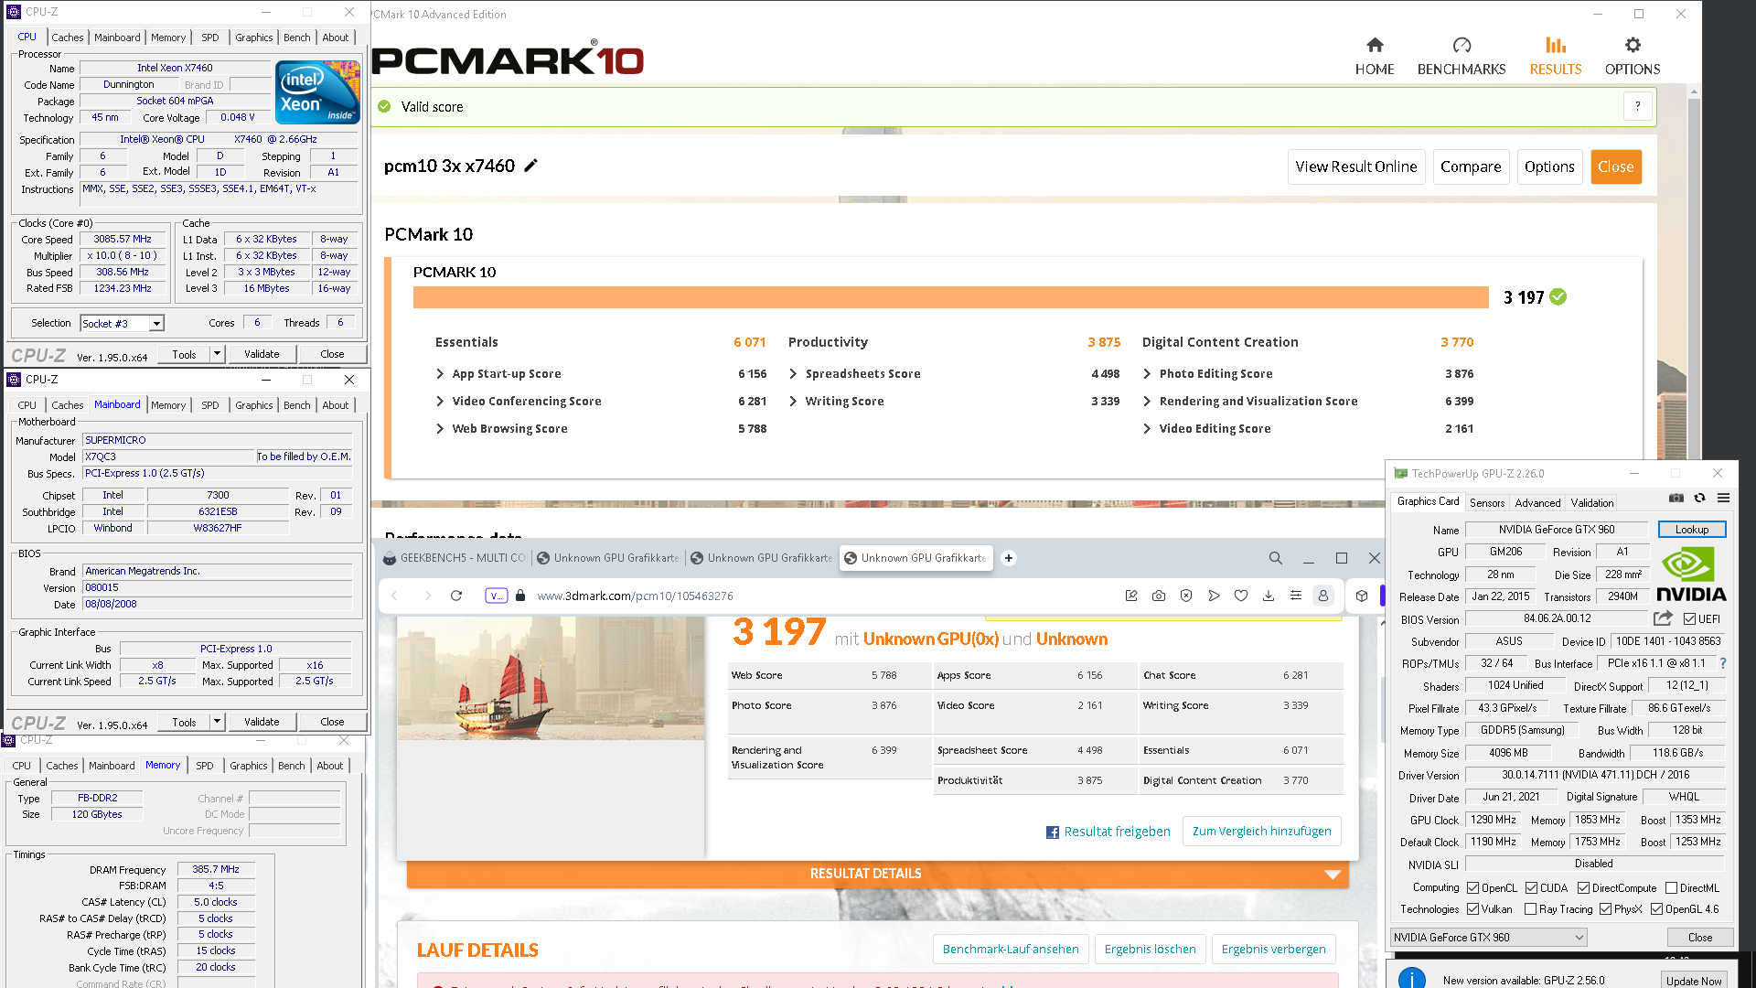Switch to the Geekbench5 browser tab

pyautogui.click(x=454, y=558)
